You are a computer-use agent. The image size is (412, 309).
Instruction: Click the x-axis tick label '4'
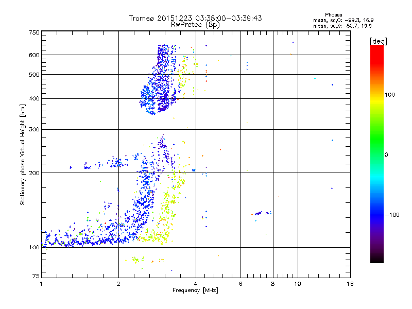tap(196, 284)
